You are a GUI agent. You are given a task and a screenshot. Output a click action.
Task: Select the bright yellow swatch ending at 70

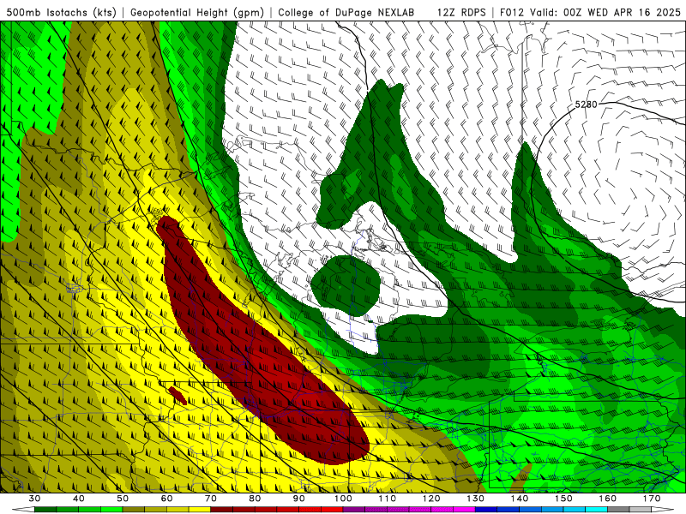click(200, 510)
